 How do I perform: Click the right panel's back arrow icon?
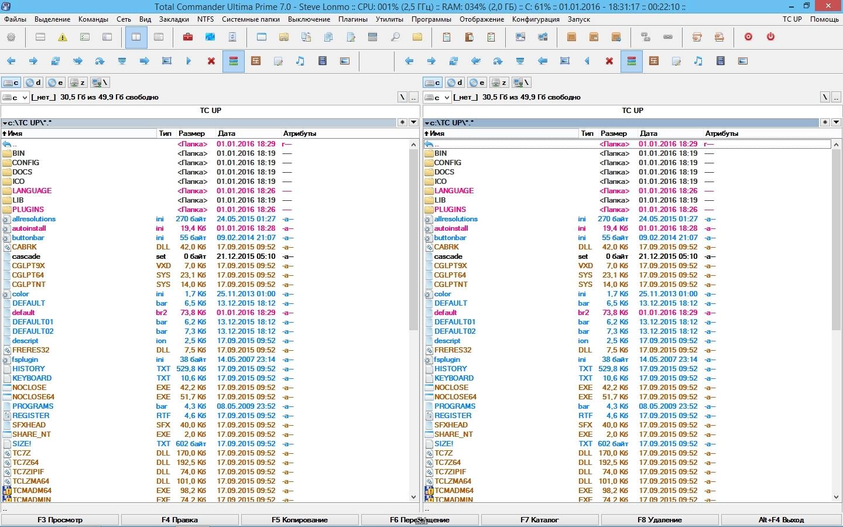pos(409,61)
